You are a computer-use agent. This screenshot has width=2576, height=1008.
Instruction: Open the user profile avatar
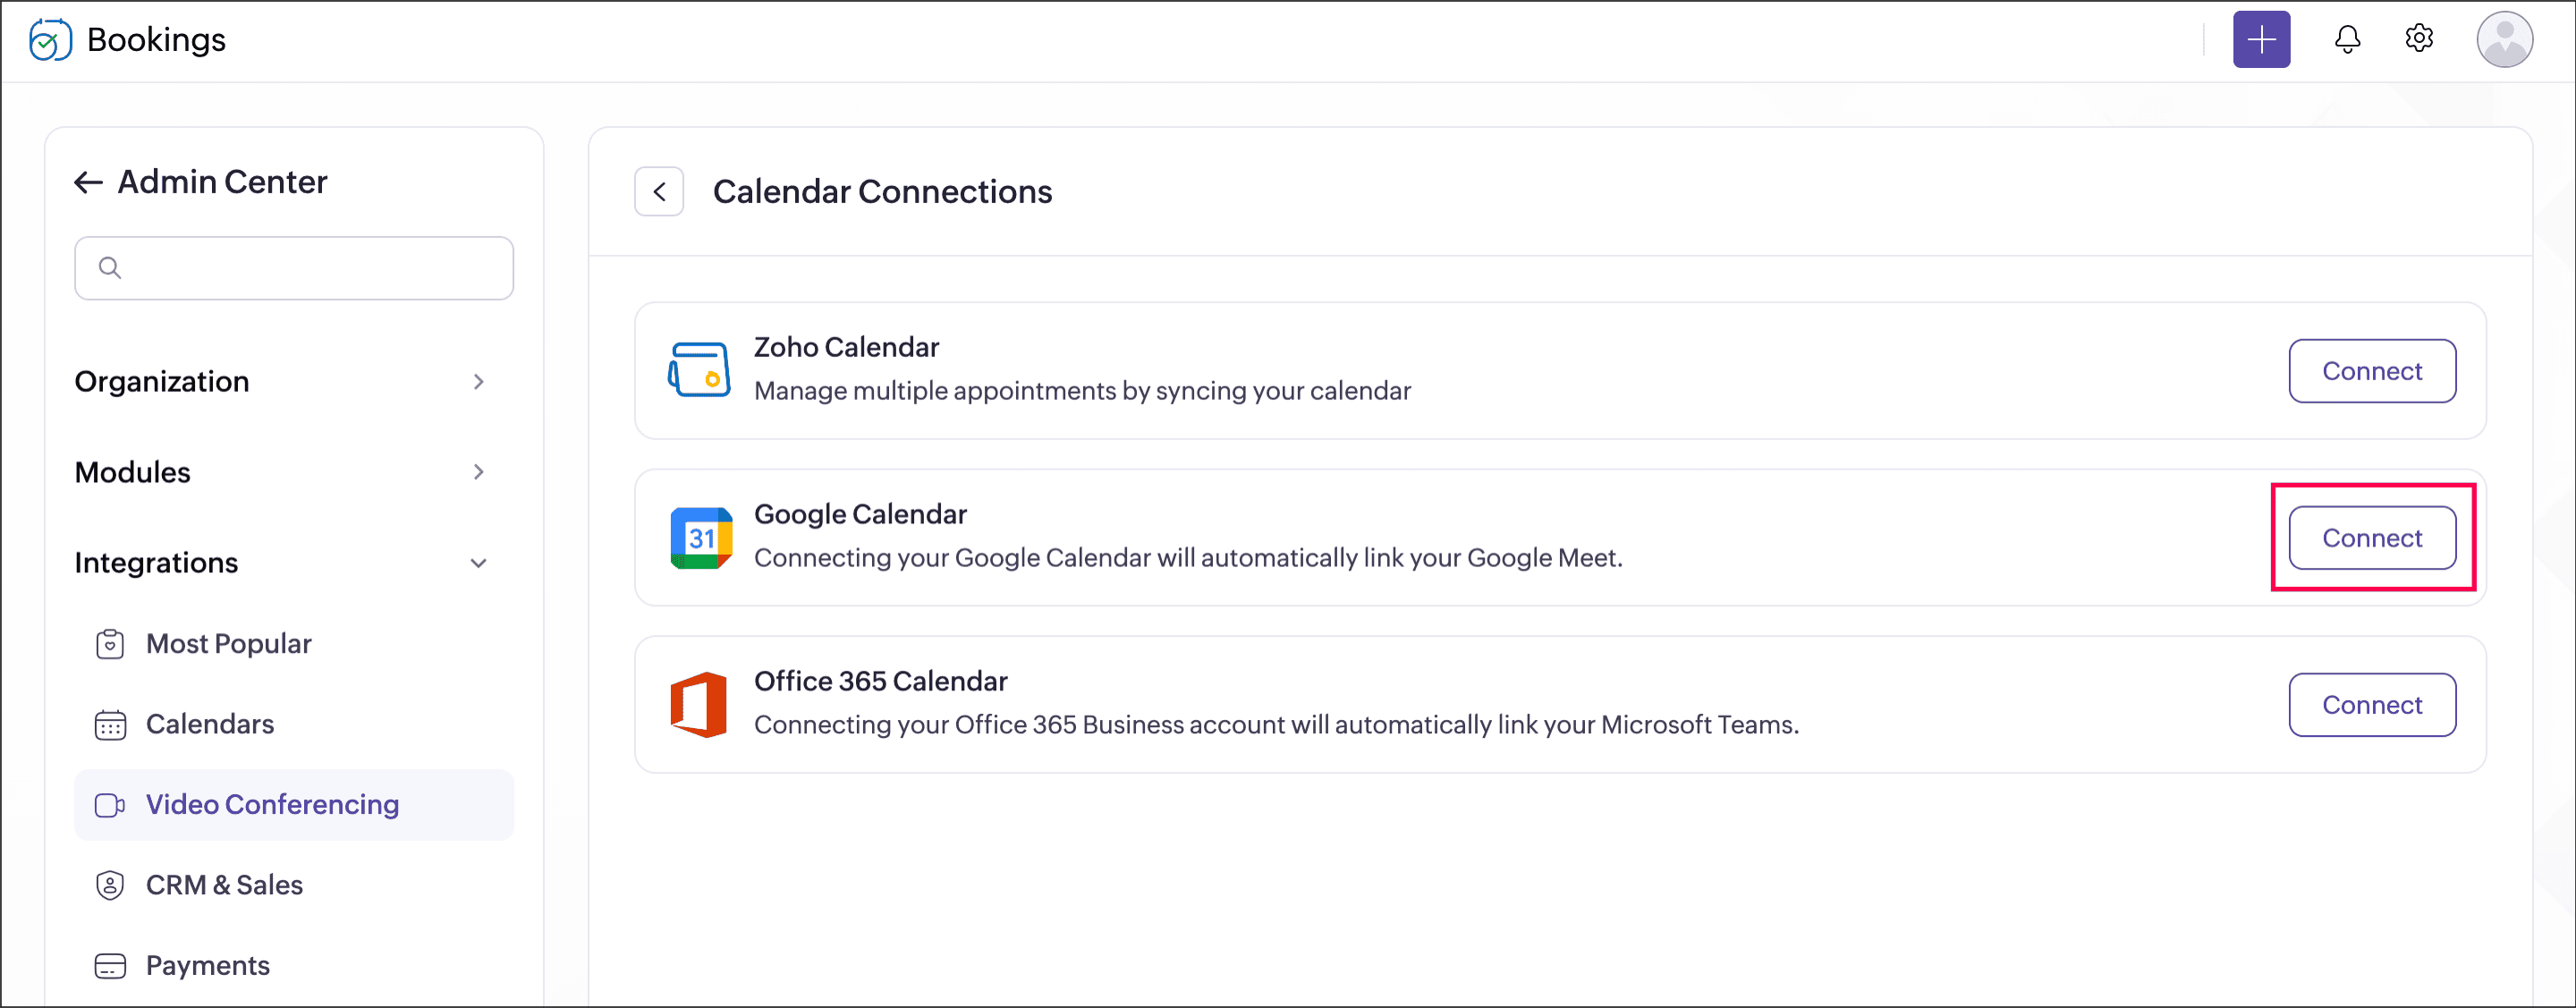(x=2504, y=40)
